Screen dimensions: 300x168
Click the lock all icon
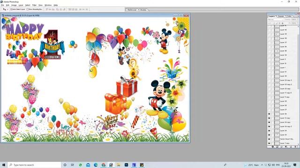pos(283,23)
